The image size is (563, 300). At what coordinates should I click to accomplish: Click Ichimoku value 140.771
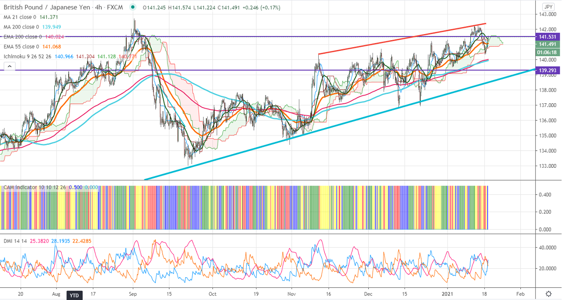coord(128,57)
